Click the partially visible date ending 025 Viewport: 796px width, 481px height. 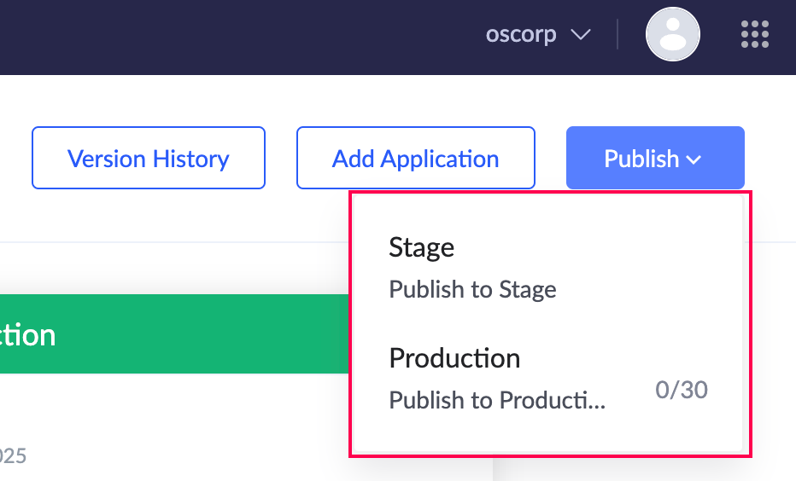(x=13, y=456)
